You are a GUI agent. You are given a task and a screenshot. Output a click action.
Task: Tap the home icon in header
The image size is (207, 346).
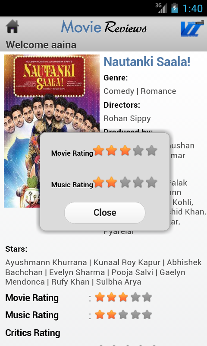[13, 26]
